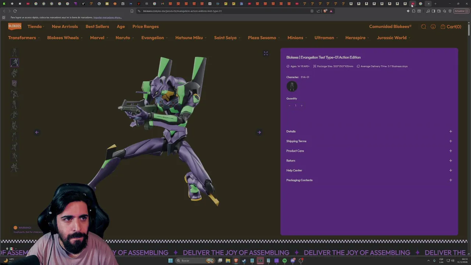Open the Plaza Sesamo category dropdown
The height and width of the screenshot is (265, 471).
(x=263, y=38)
